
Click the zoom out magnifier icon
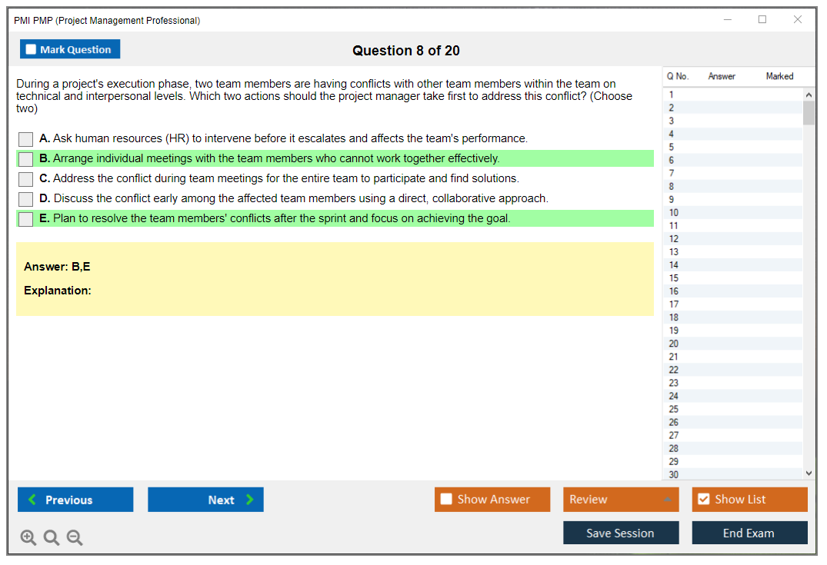point(75,538)
